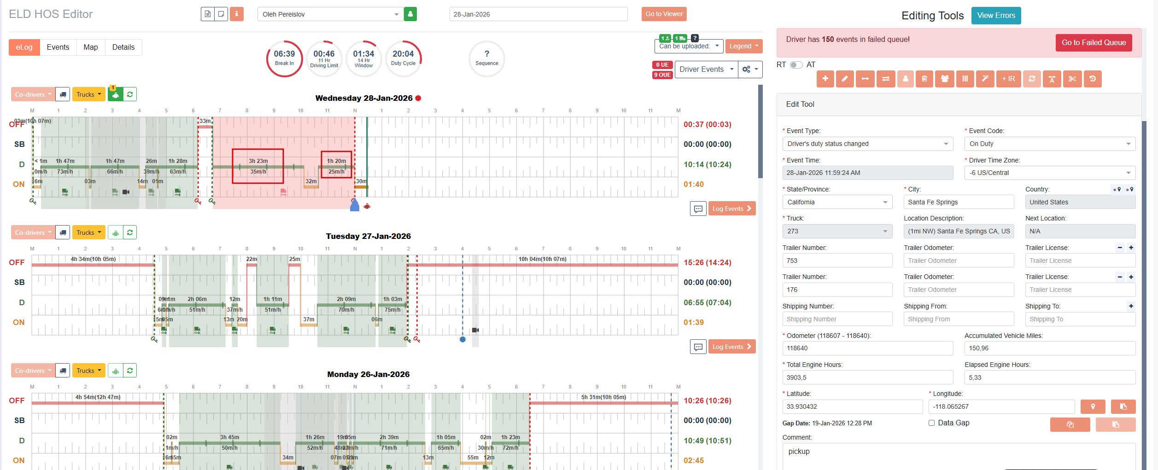1158x470 pixels.
Task: Select the horizontal double-arrow shift tool
Action: 865,79
